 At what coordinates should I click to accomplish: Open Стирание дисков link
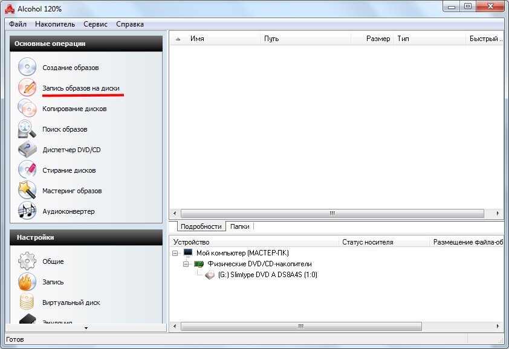(69, 170)
